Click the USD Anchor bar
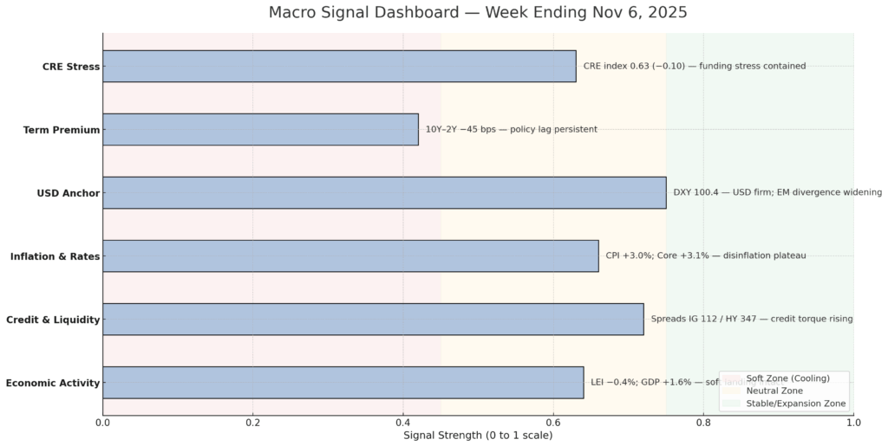Screen dimensions: 888x446 click(384, 192)
